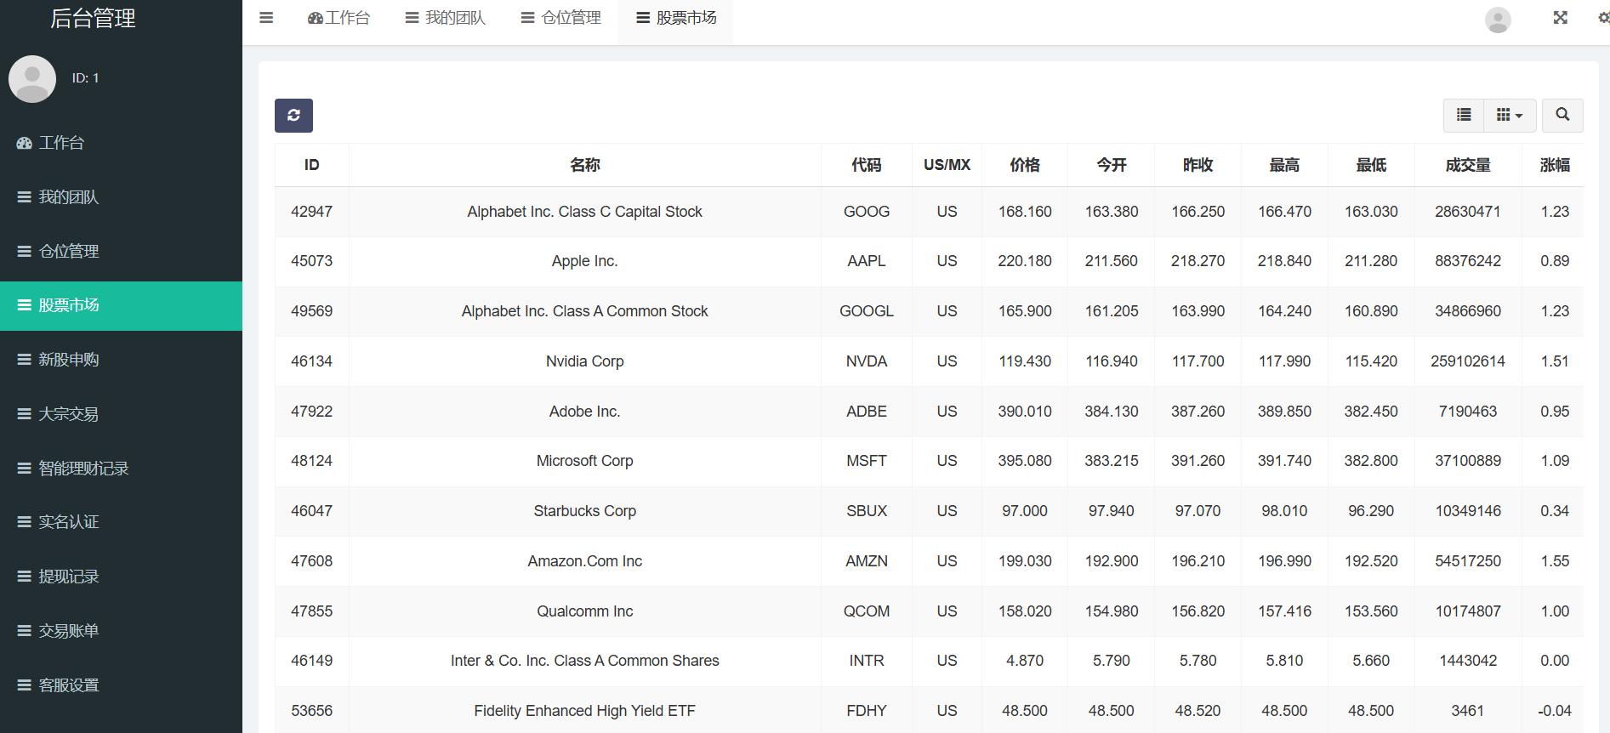Switch table to card view toggle
Image resolution: width=1610 pixels, height=733 pixels.
click(1464, 115)
